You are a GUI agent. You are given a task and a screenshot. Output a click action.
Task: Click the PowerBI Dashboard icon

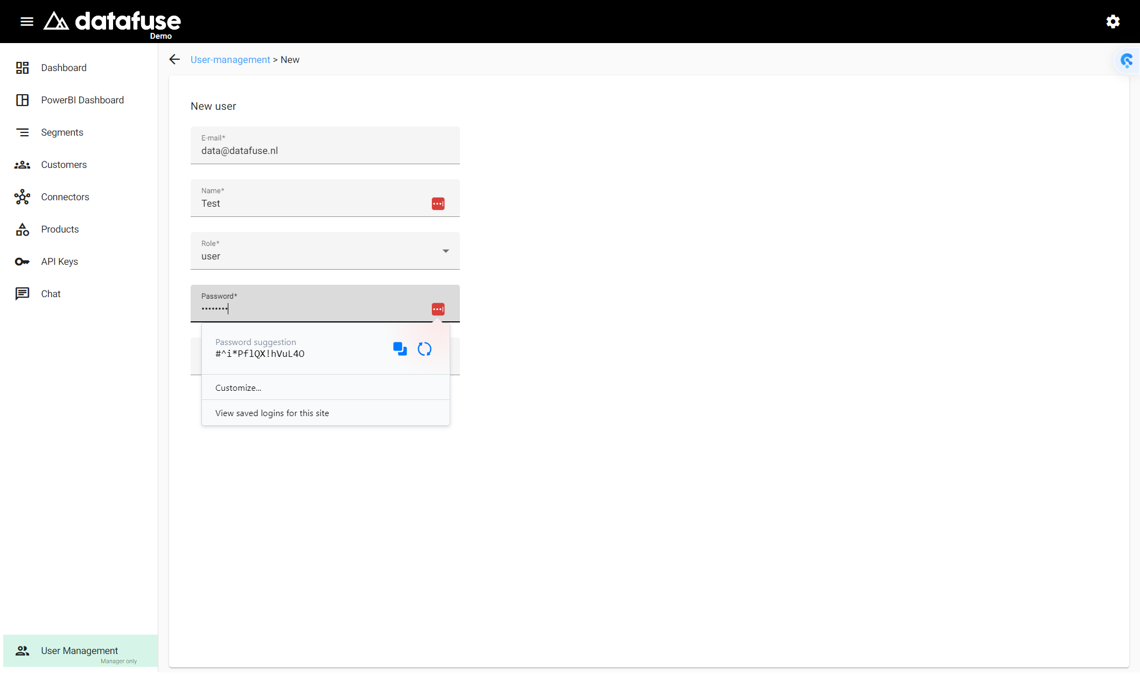[22, 100]
